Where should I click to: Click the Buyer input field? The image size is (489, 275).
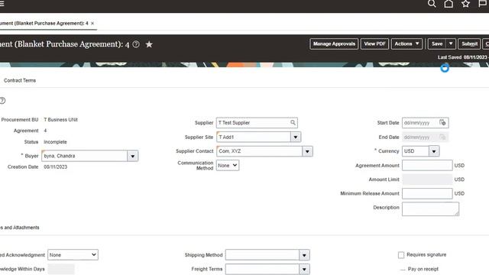pos(85,156)
